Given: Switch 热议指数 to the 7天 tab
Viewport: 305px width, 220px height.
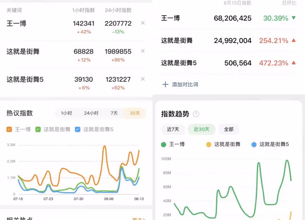Looking at the screenshot, I should pos(114,113).
